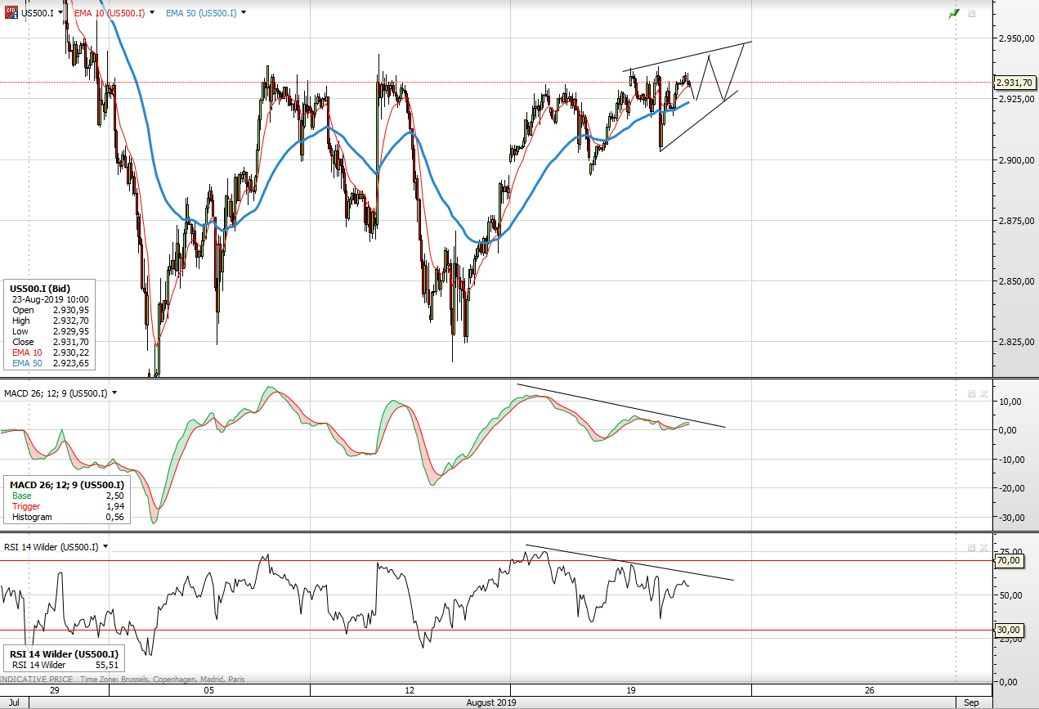Viewport: 1039px width, 709px height.
Task: Click the restore icon on the MACD panel
Action: tap(971, 393)
